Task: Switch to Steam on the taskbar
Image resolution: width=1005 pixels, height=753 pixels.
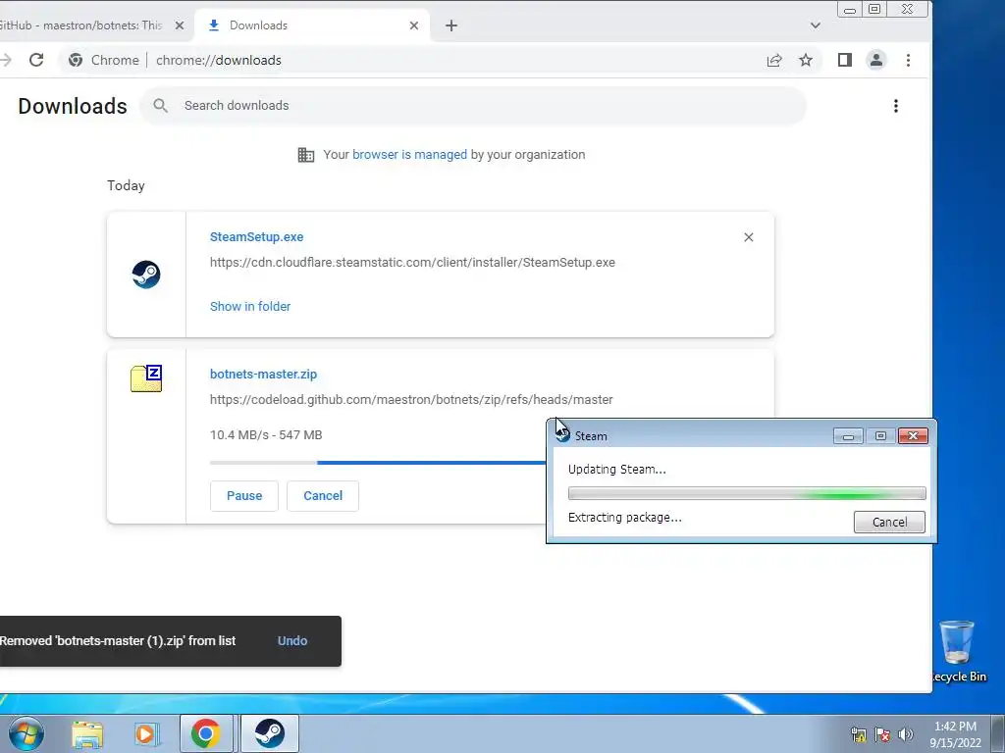Action: (269, 733)
